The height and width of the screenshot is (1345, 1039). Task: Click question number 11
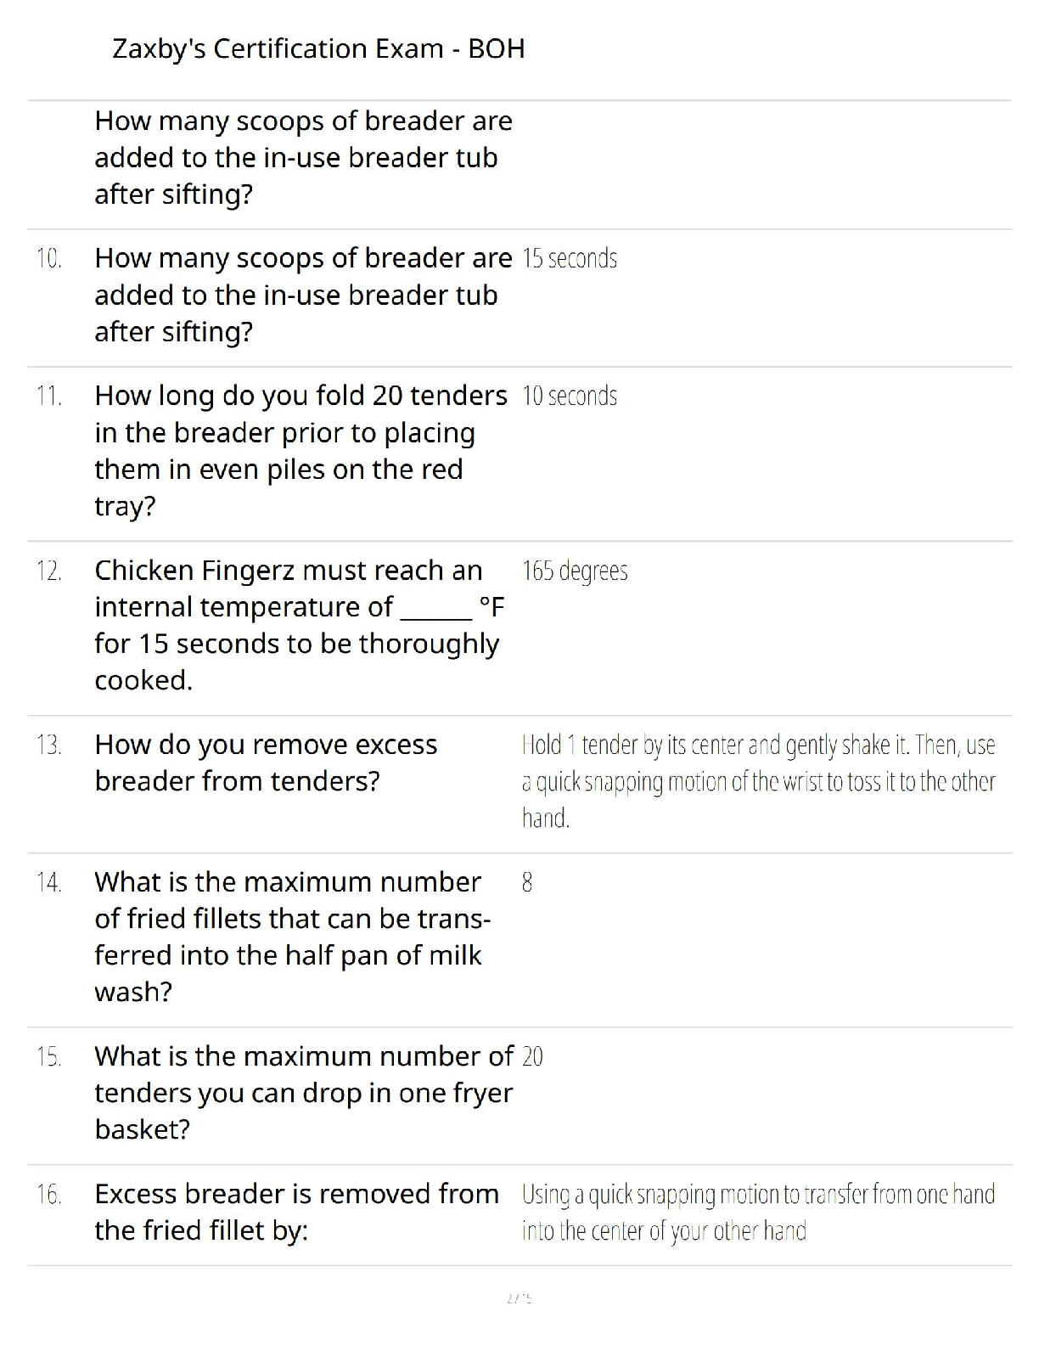point(49,396)
